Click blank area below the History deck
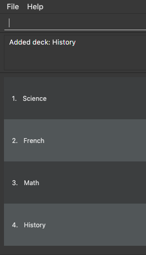146x255 pixels. (75, 250)
